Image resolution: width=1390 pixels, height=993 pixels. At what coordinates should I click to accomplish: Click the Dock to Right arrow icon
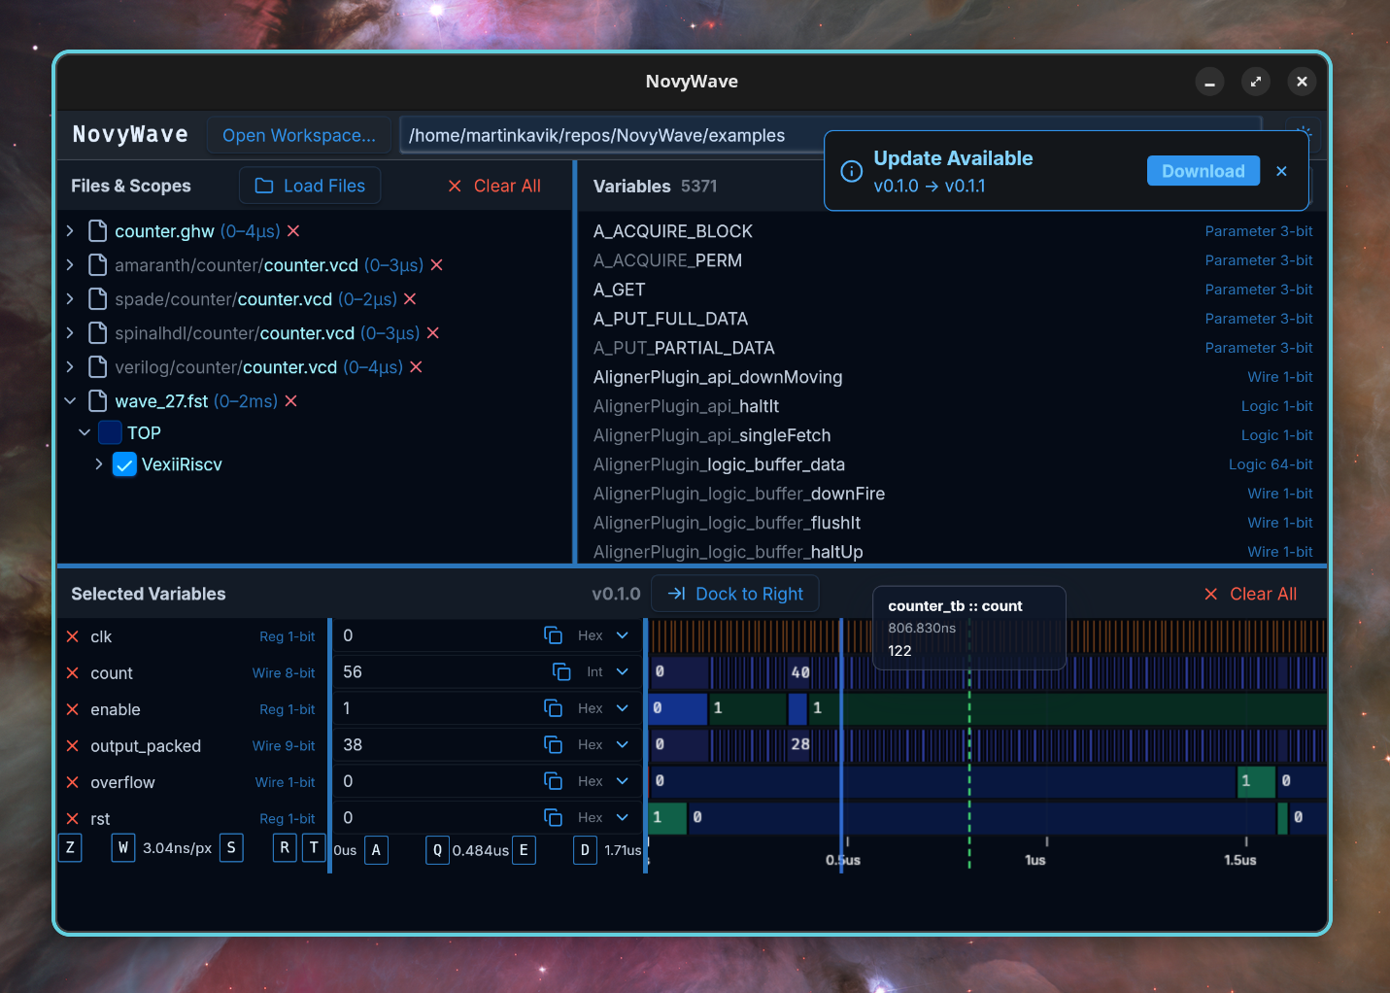point(675,594)
